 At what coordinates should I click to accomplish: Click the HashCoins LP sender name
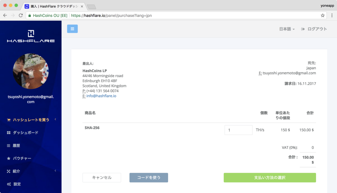94,71
